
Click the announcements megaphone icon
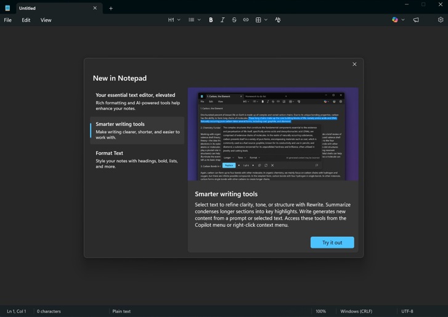[416, 20]
